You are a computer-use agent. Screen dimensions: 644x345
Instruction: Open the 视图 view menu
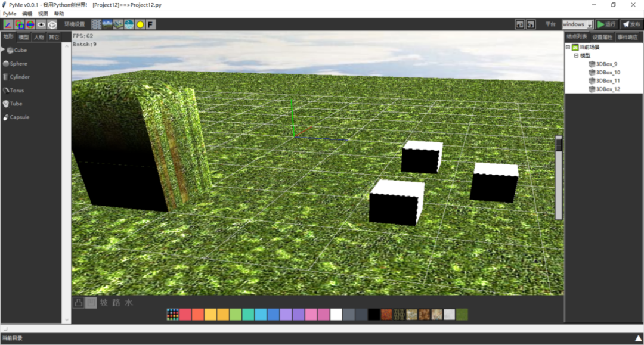point(43,14)
